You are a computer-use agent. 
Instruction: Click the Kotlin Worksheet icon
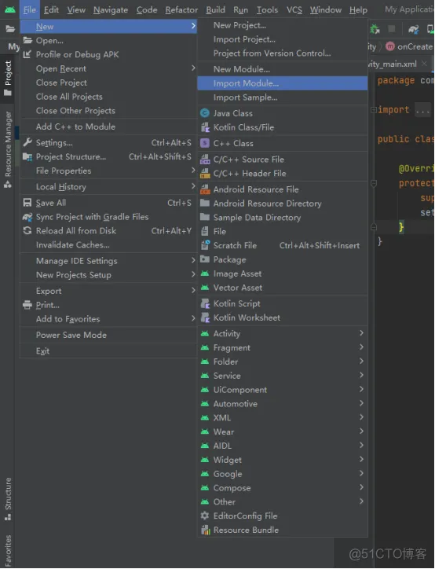click(205, 318)
